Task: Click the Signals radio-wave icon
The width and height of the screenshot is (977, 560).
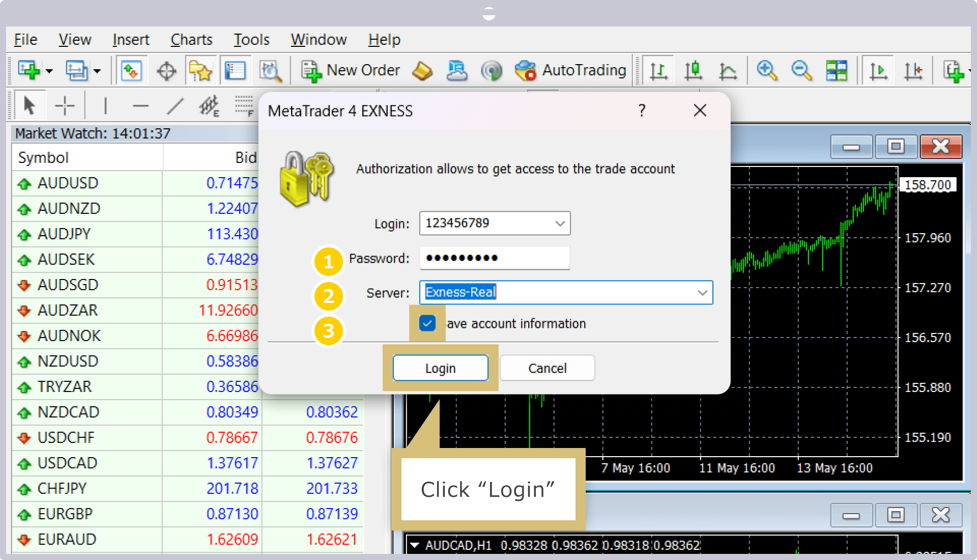Action: click(x=492, y=71)
